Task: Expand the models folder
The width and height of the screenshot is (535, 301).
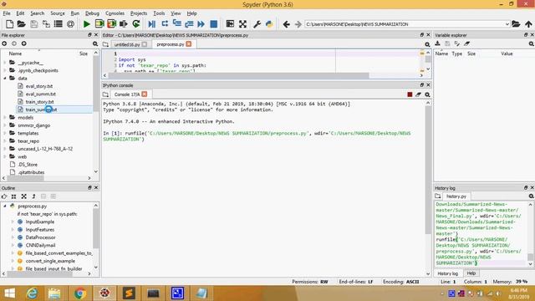Action: point(5,117)
